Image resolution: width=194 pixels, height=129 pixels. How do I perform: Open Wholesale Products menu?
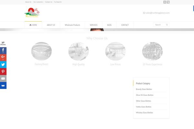tap(72, 25)
